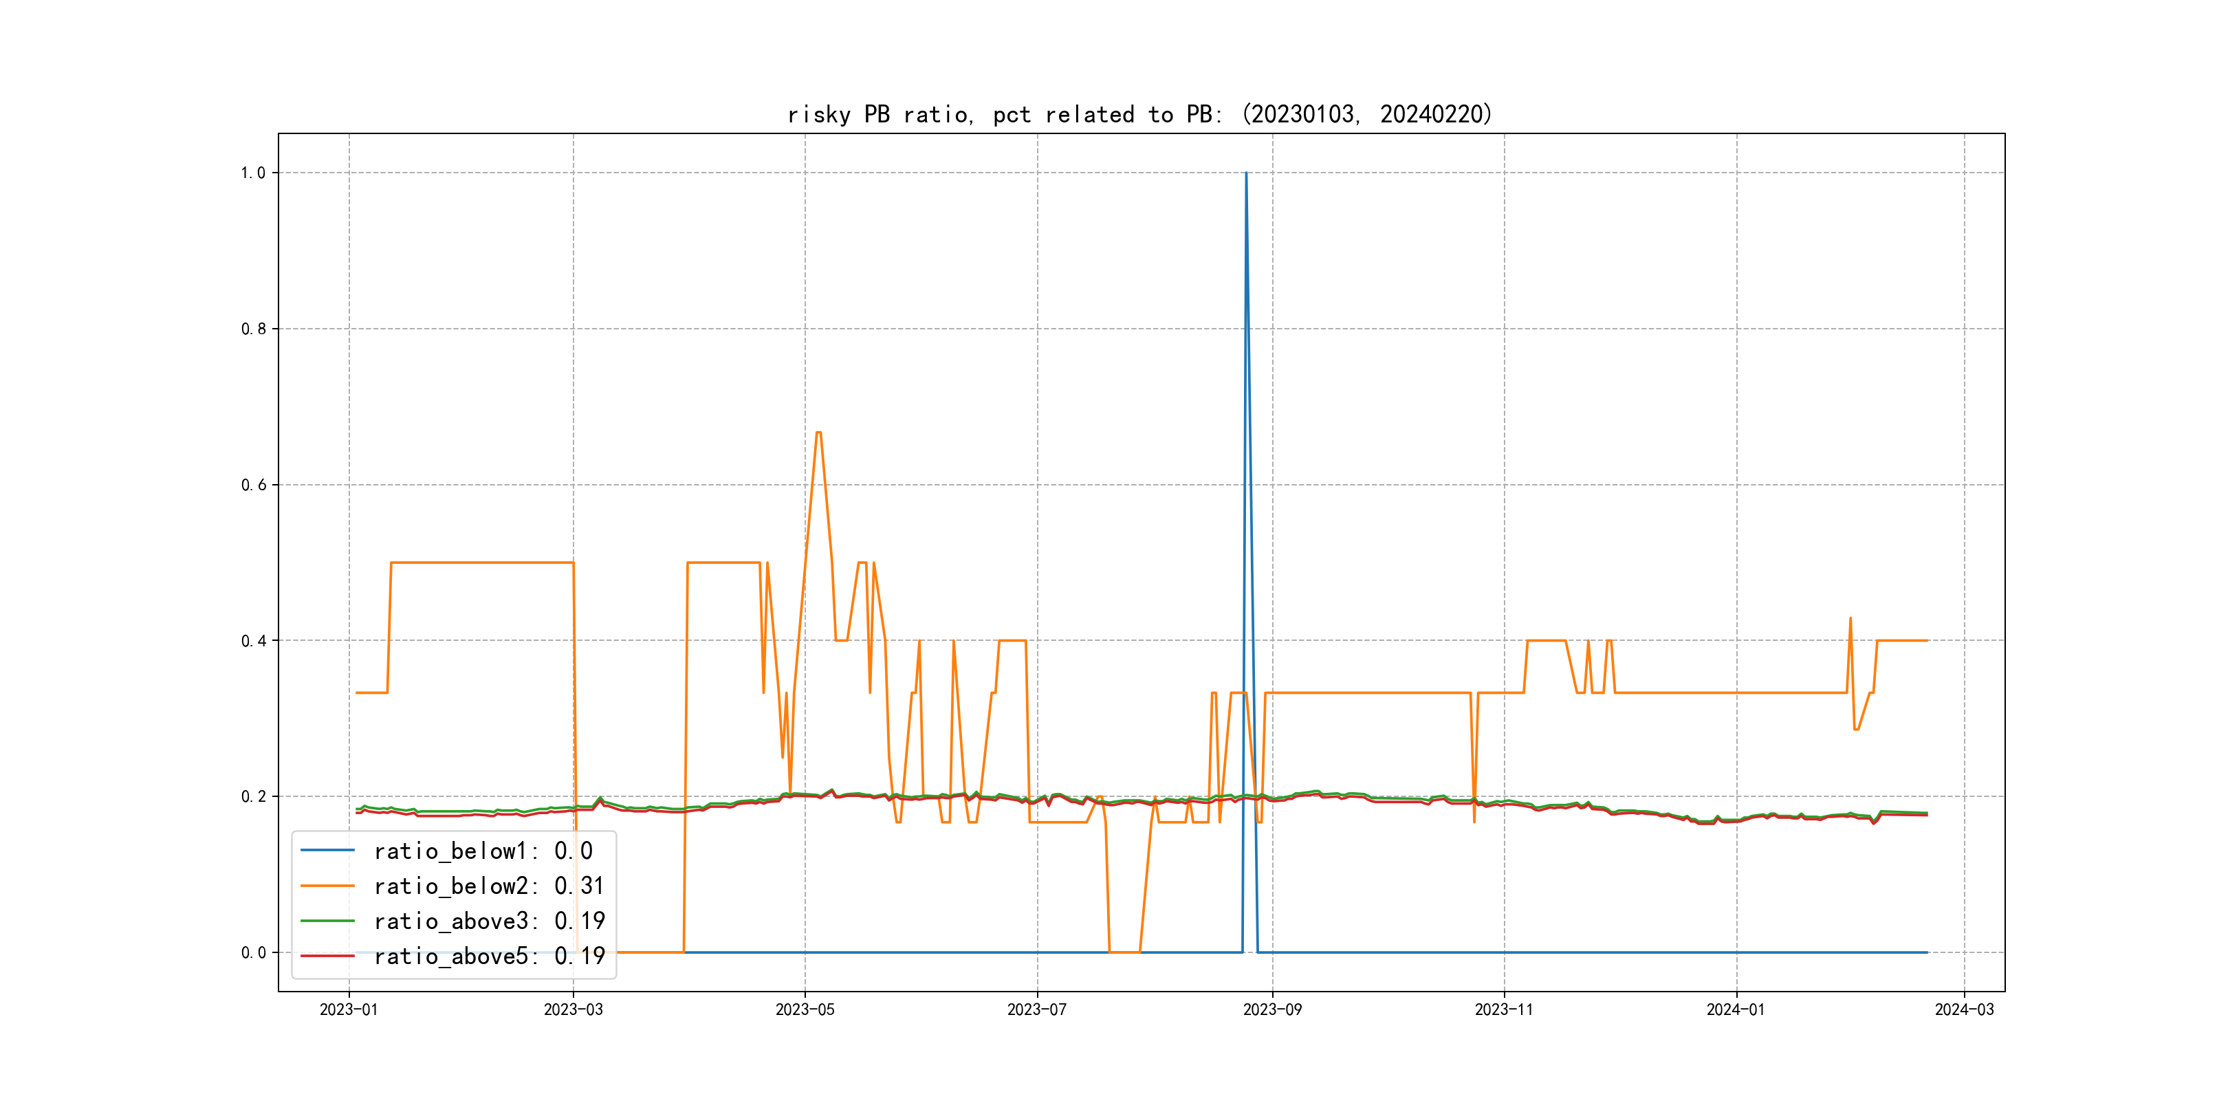Click the 2024-03 x-axis tick label
The height and width of the screenshot is (1114, 2228).
(1964, 1009)
